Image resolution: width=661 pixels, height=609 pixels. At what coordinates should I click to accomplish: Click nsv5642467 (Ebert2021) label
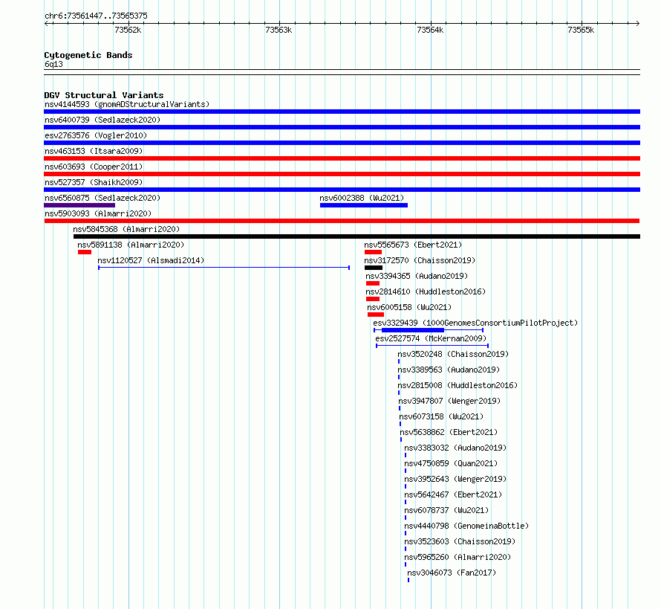point(453,494)
